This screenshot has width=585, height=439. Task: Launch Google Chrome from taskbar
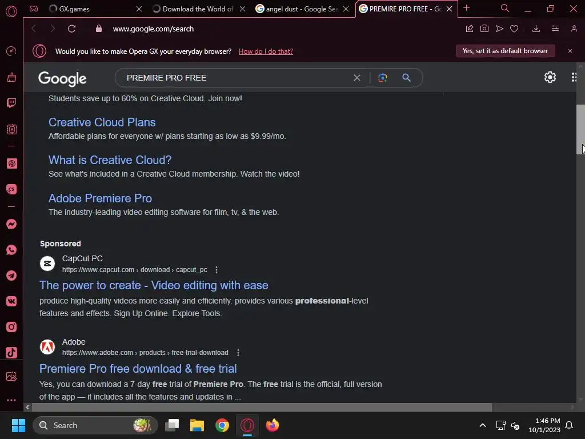[222, 425]
